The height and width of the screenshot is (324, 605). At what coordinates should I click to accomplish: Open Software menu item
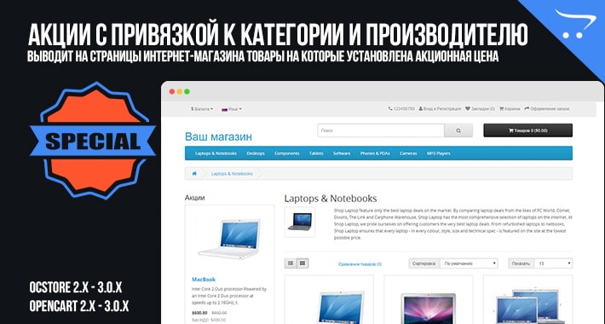coord(342,153)
